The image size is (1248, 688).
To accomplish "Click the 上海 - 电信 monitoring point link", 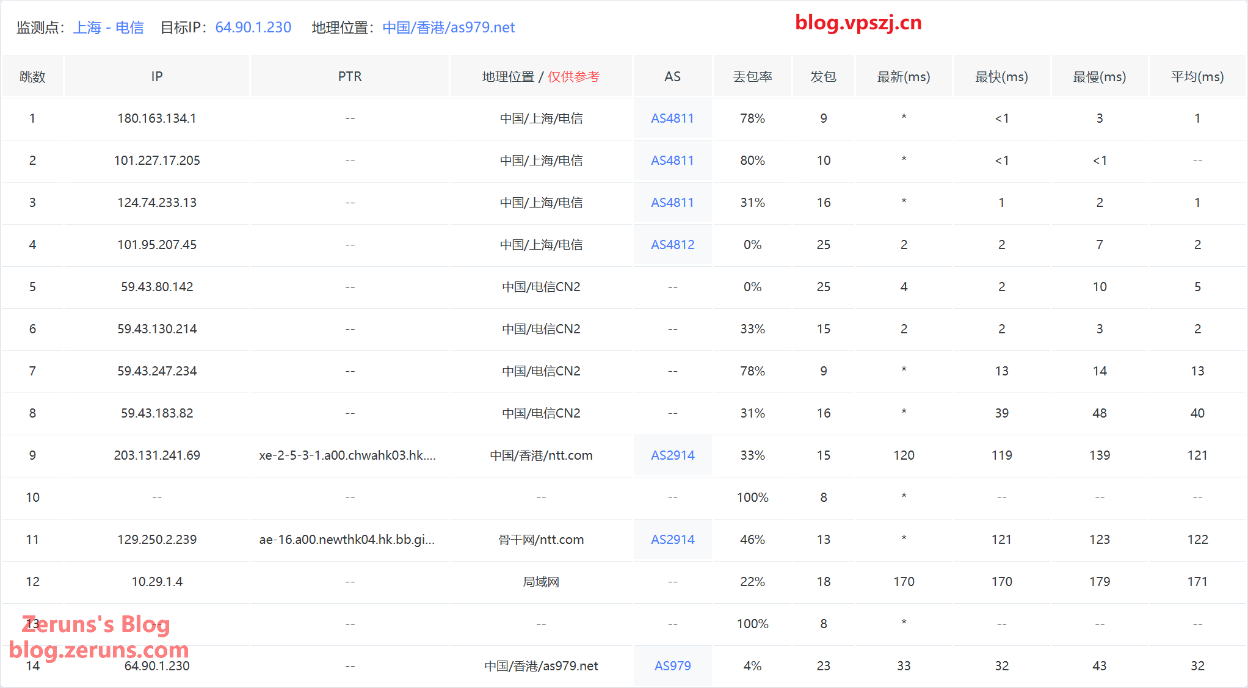I will click(x=108, y=27).
